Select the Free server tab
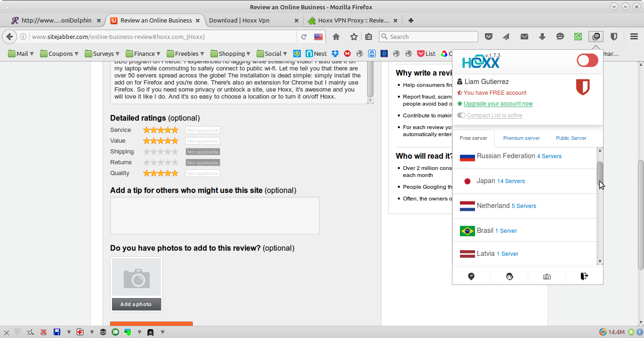Screen dimensions: 644x338 coord(474,138)
